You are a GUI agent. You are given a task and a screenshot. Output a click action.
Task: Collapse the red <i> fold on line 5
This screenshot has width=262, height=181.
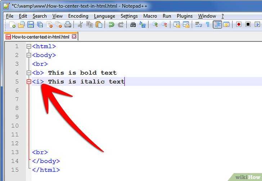(x=29, y=81)
